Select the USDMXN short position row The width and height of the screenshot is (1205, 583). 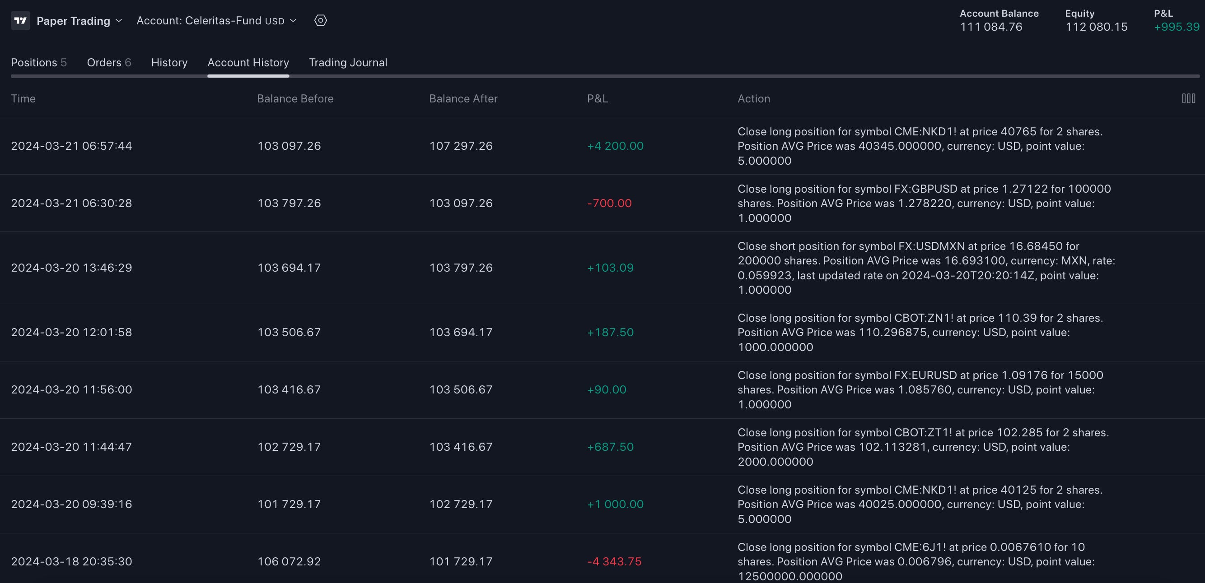point(71,268)
